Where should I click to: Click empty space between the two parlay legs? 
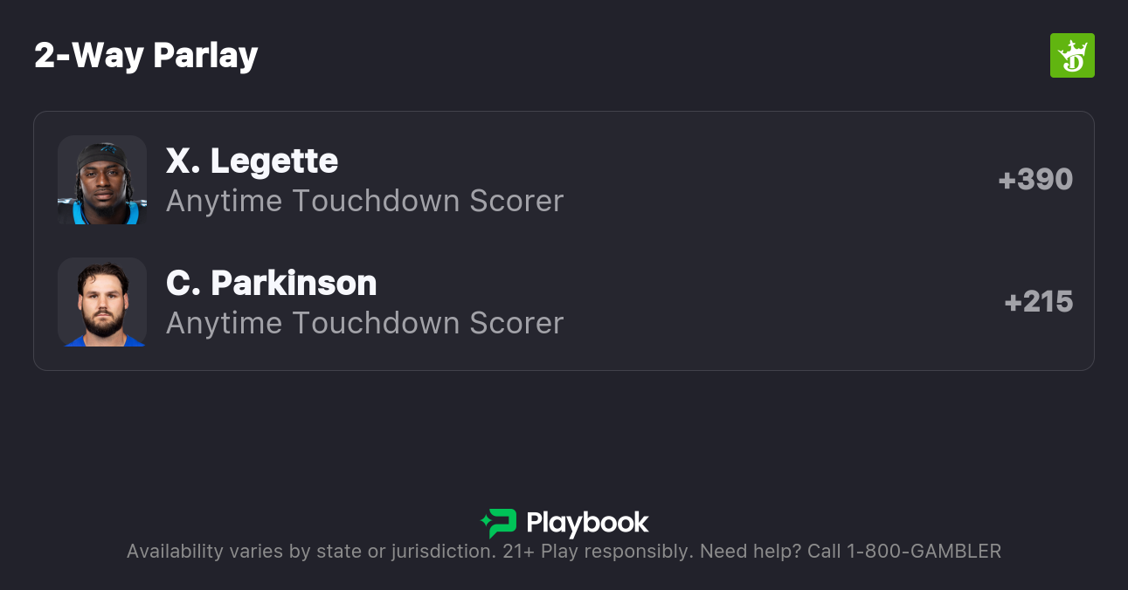click(x=699, y=241)
